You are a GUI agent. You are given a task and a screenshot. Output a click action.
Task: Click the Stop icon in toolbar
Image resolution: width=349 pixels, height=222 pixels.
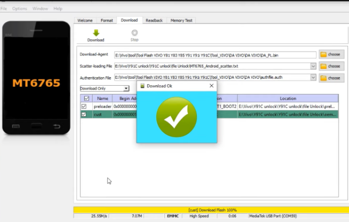(x=134, y=32)
